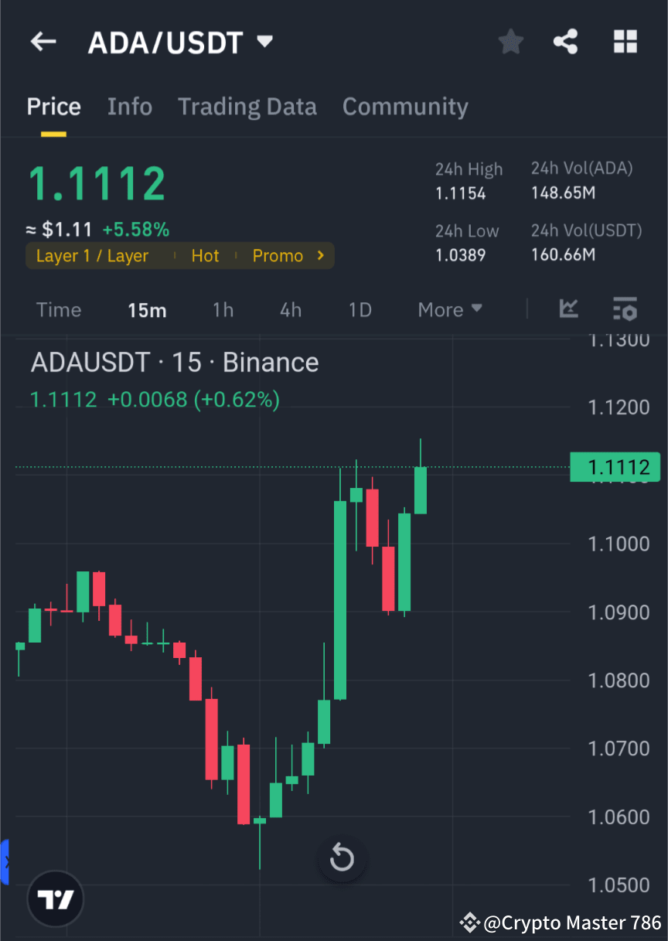Open the grid menu at top right
The image size is (668, 941).
tap(625, 42)
